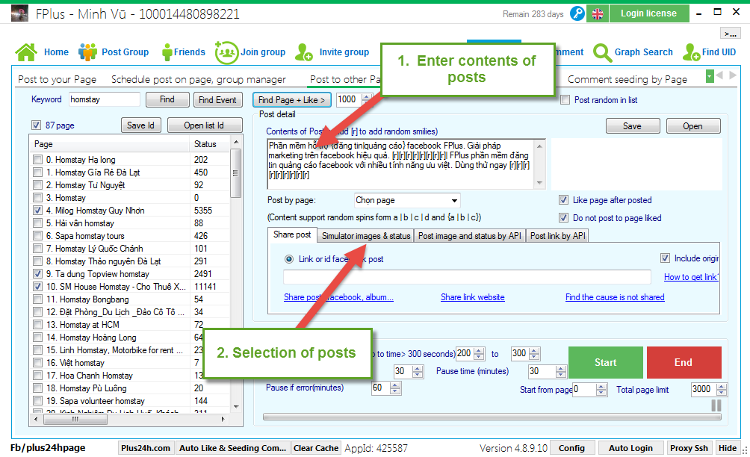This screenshot has height=457, width=750.
Task: Click the facebook post link input field
Action: pyautogui.click(x=468, y=277)
